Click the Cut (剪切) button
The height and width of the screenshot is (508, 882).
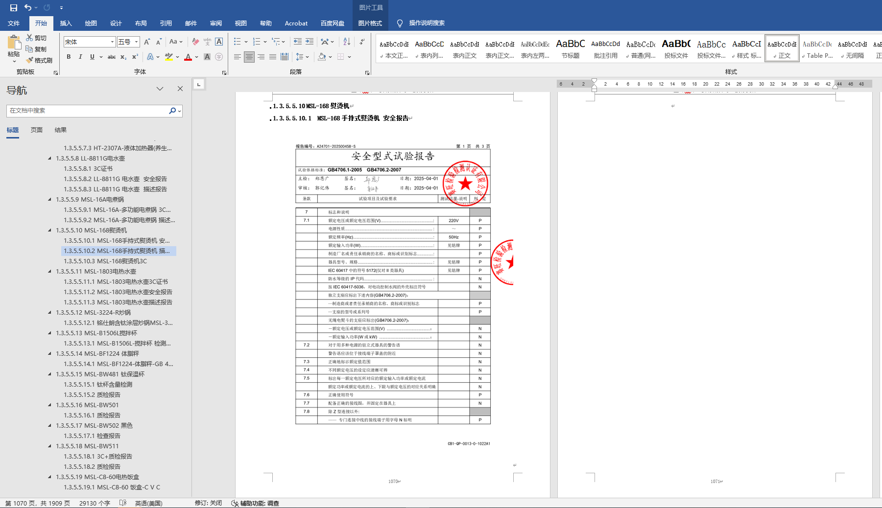click(36, 38)
